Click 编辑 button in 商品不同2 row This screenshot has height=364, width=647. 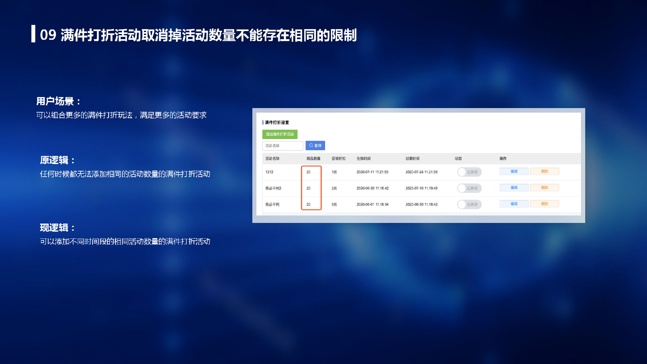coord(514,188)
